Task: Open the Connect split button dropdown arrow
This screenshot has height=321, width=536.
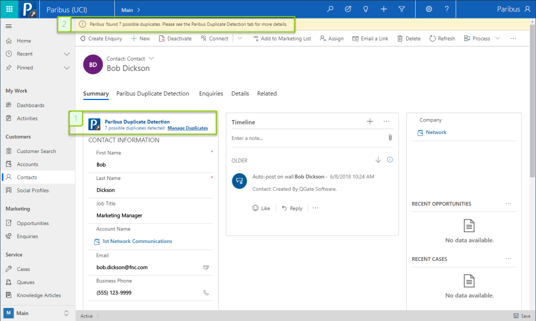Action: [239, 38]
